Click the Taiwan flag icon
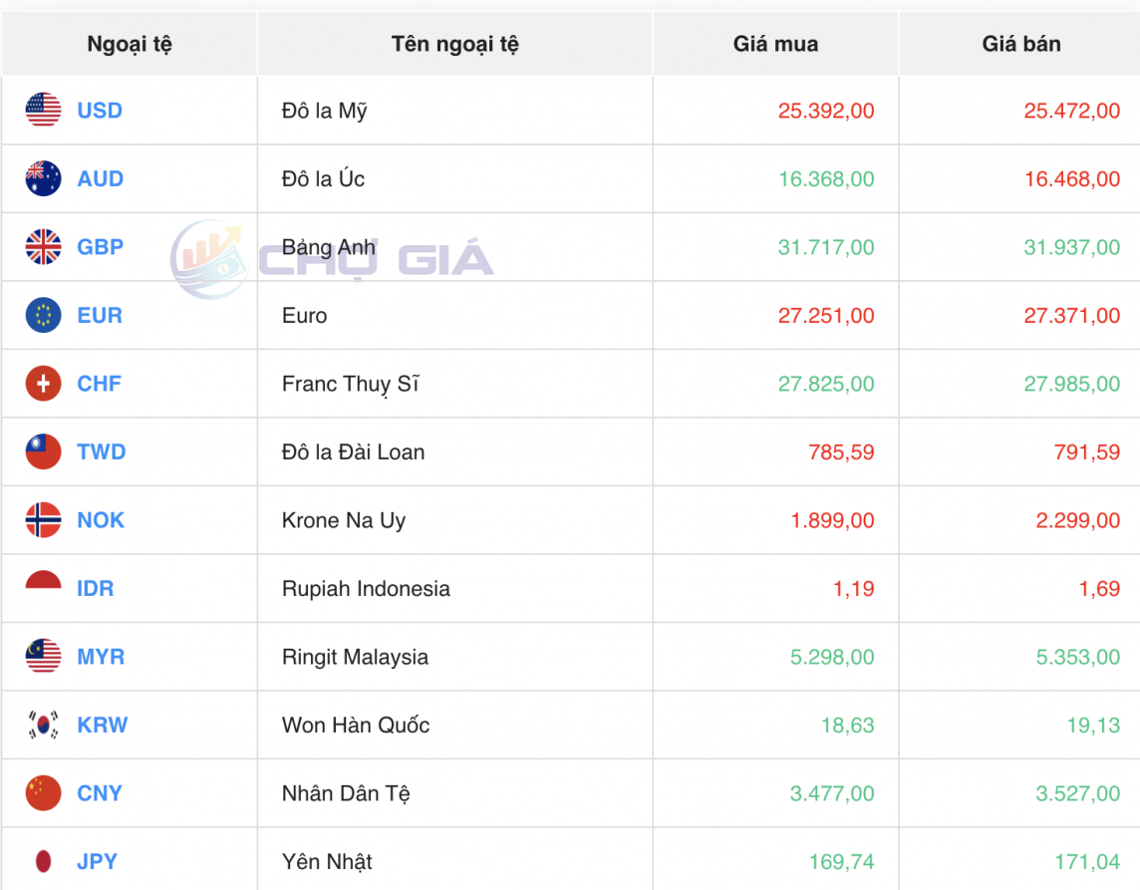1140x890 pixels. pyautogui.click(x=43, y=451)
